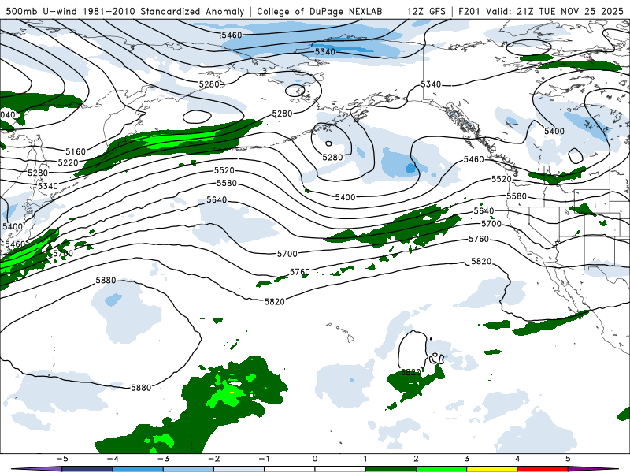Click the '-4' colorbar tick label
The image size is (630, 473).
click(113, 459)
